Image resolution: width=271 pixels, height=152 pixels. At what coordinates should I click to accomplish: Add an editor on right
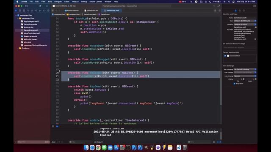tap(220, 11)
